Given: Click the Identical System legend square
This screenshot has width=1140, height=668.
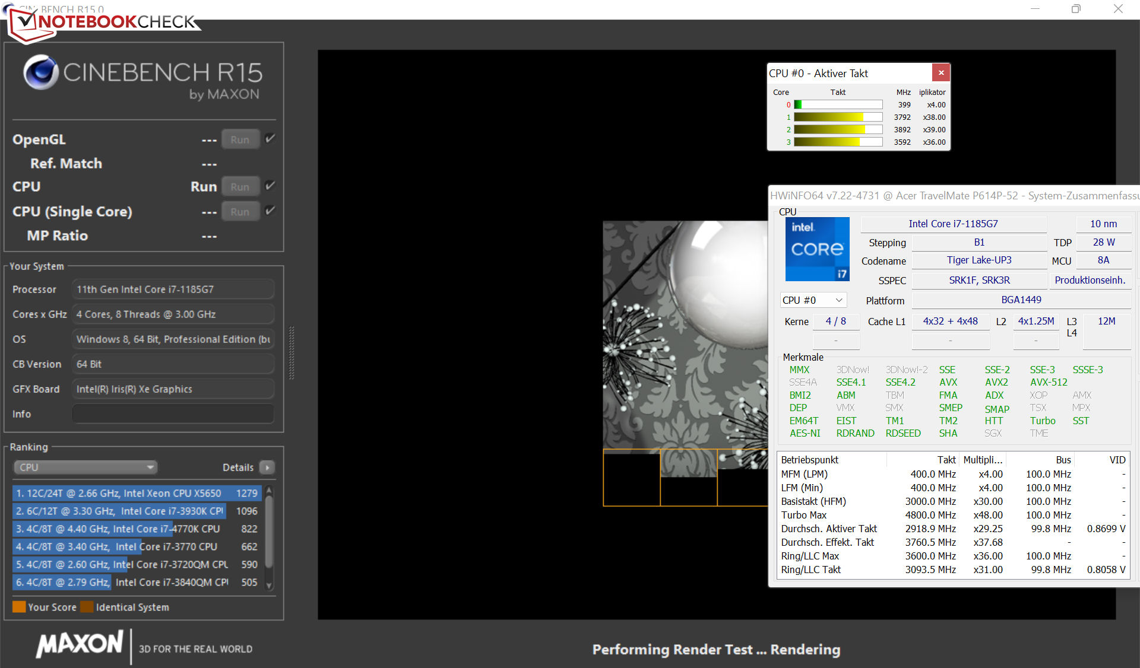Looking at the screenshot, I should pyautogui.click(x=87, y=607).
